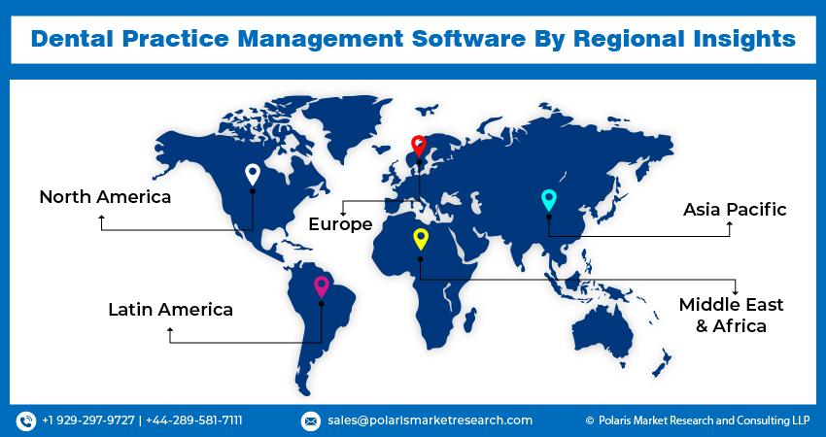The height and width of the screenshot is (437, 826).
Task: Click the magenta Latin America map pin
Action: (322, 286)
